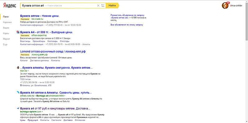Screen dimensions: 248x123
Task: Clear the search query with the X icon
Action: [98, 6]
